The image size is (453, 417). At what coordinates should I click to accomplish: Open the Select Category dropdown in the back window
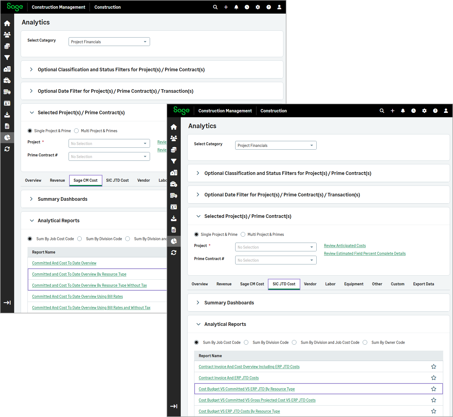pyautogui.click(x=109, y=42)
